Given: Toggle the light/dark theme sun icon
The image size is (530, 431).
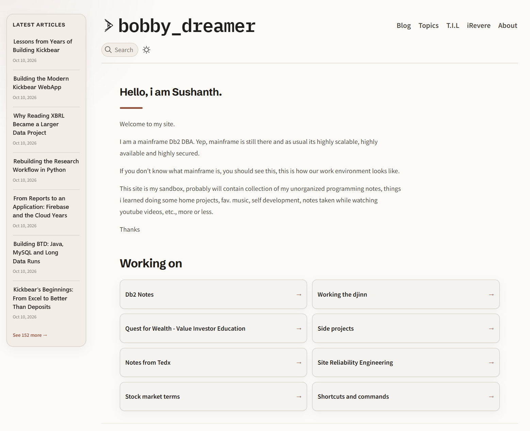Looking at the screenshot, I should tap(146, 50).
